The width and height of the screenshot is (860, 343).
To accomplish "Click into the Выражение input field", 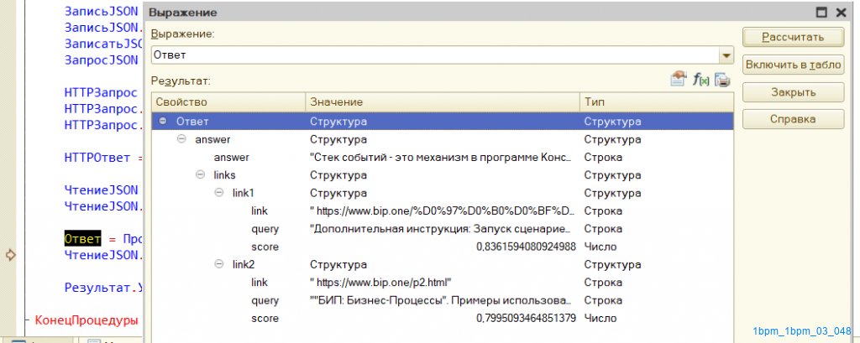I will tap(433, 55).
